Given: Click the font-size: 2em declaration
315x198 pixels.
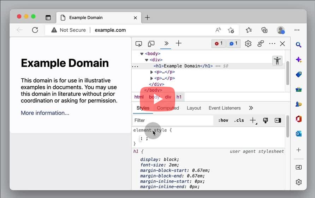Looking at the screenshot, I should [160, 165].
